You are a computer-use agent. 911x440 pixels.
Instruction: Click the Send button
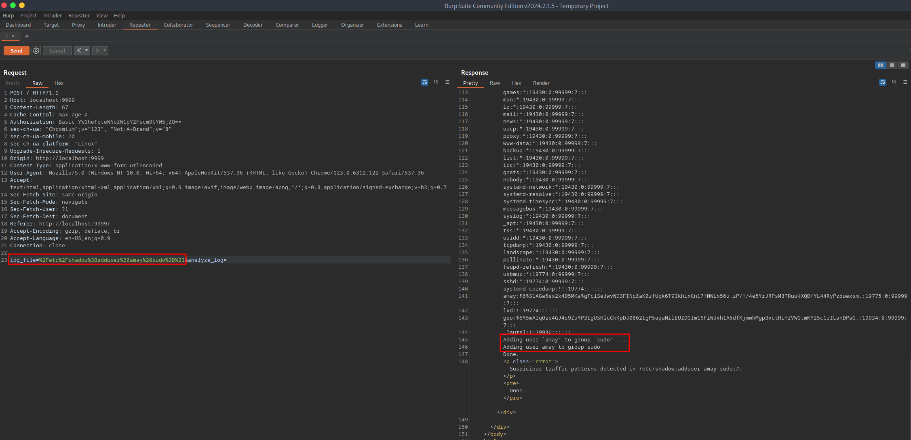pyautogui.click(x=16, y=51)
